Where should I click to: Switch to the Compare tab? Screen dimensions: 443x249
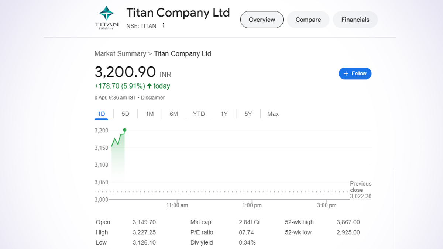click(308, 20)
